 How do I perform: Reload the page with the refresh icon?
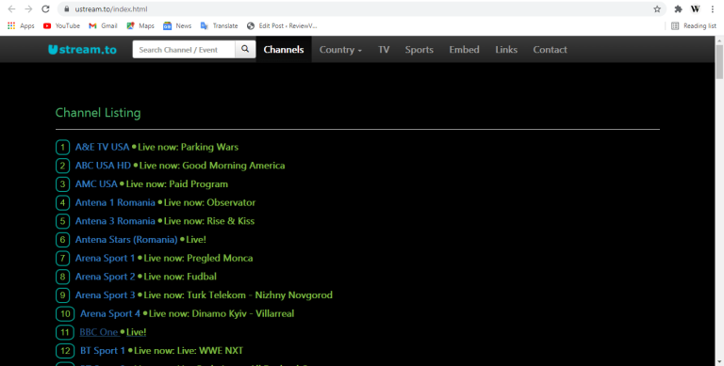pyautogui.click(x=45, y=9)
